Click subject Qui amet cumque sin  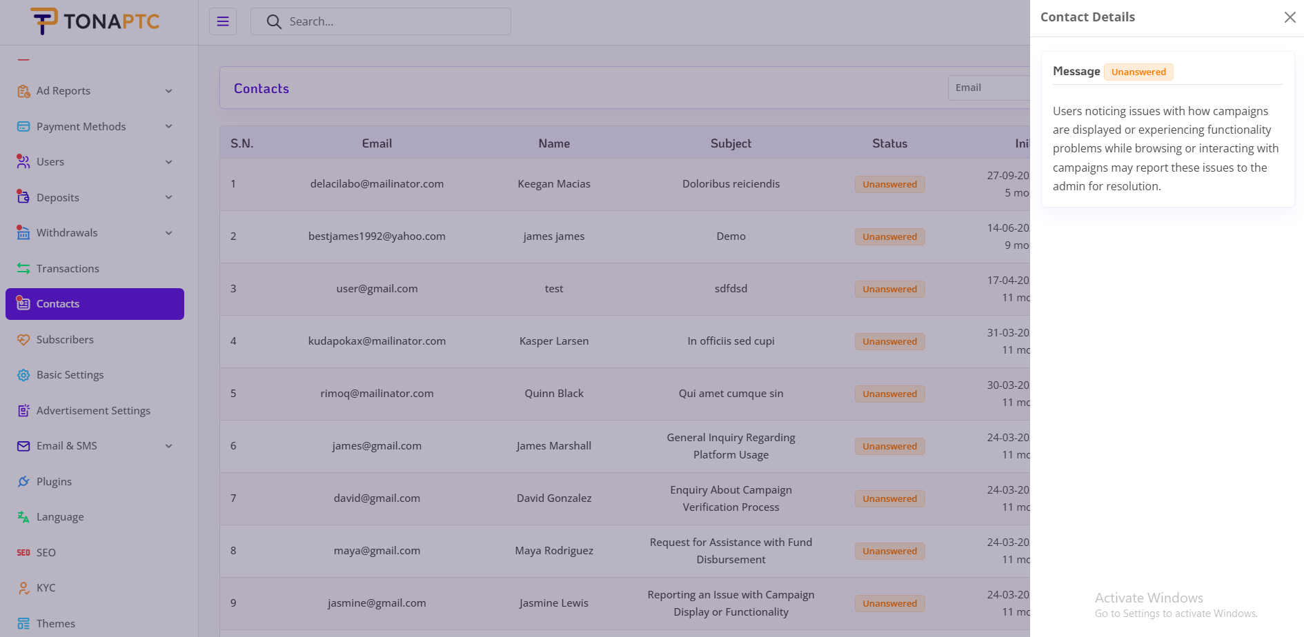click(x=731, y=394)
